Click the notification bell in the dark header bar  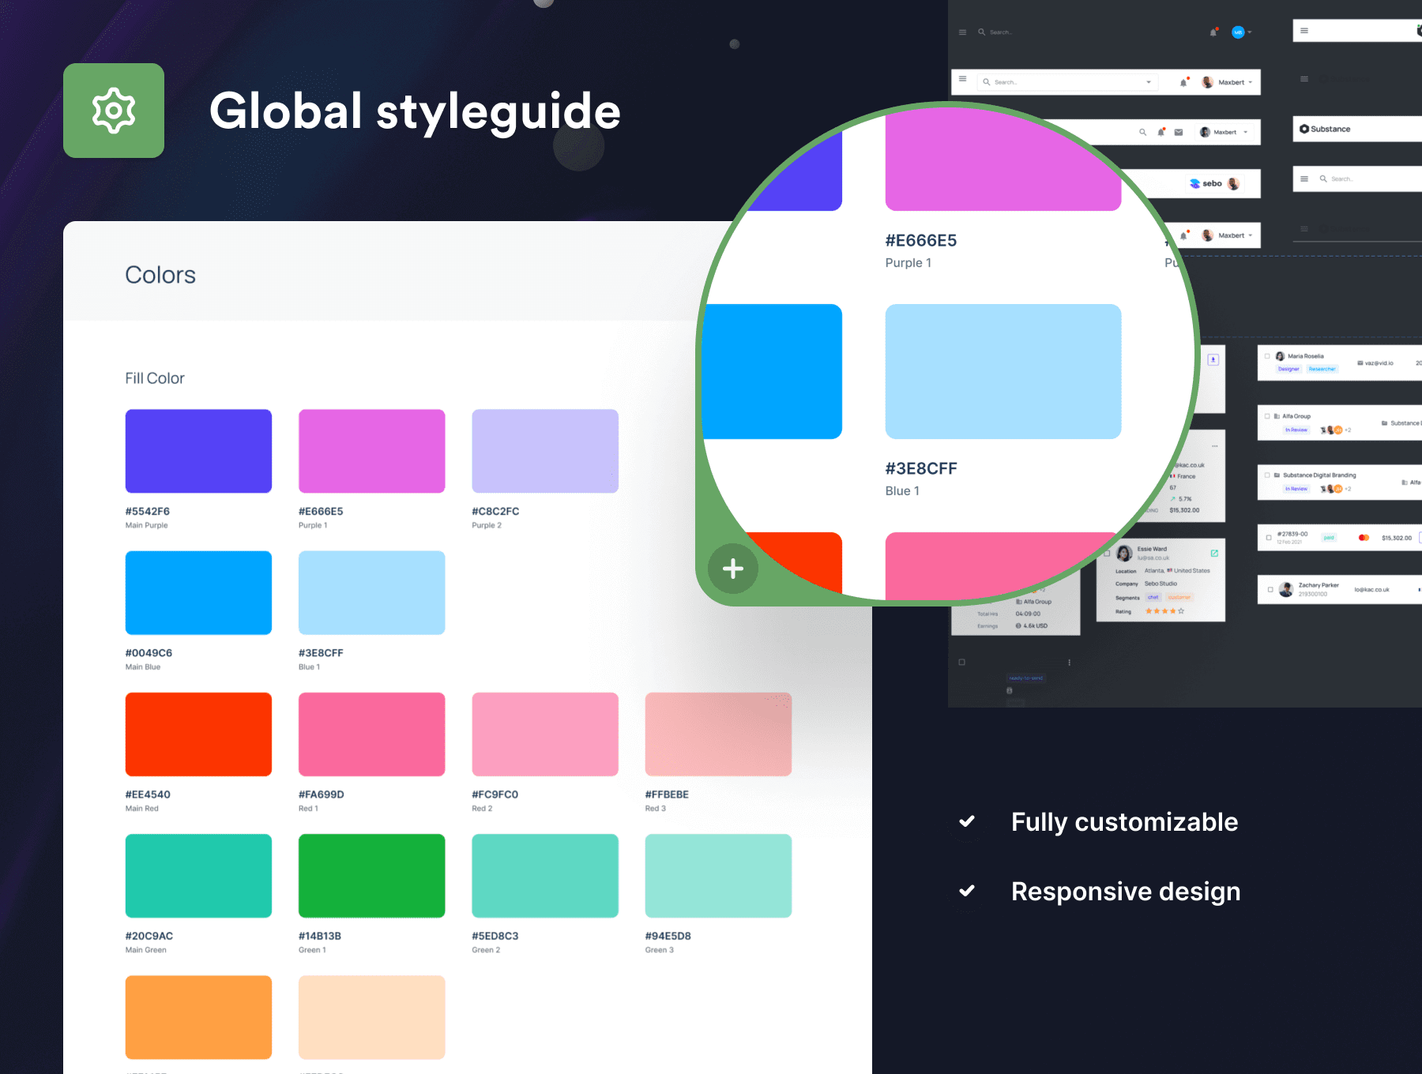click(1213, 32)
